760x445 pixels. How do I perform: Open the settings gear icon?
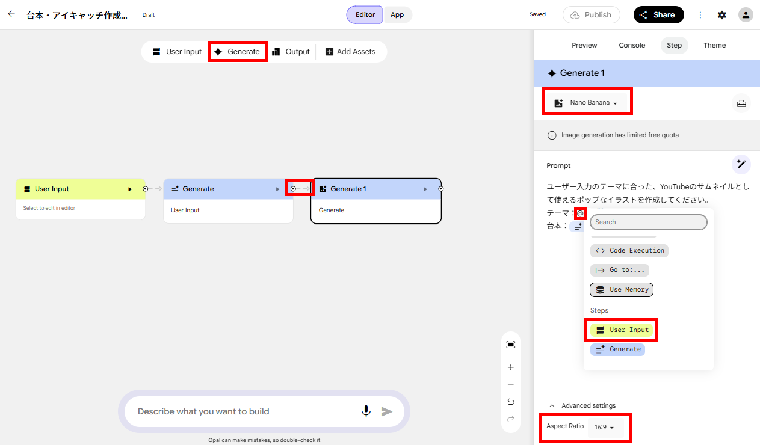(x=722, y=15)
